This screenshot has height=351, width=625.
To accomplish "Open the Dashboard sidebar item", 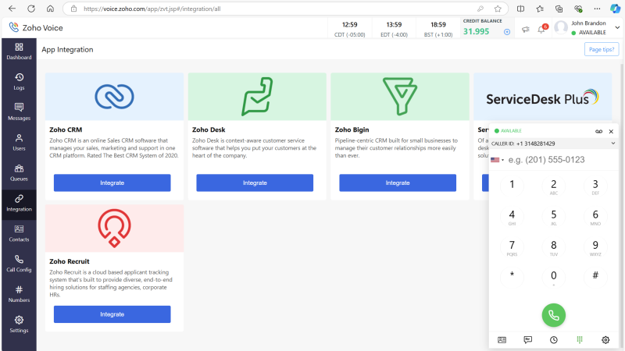I will click(x=19, y=51).
